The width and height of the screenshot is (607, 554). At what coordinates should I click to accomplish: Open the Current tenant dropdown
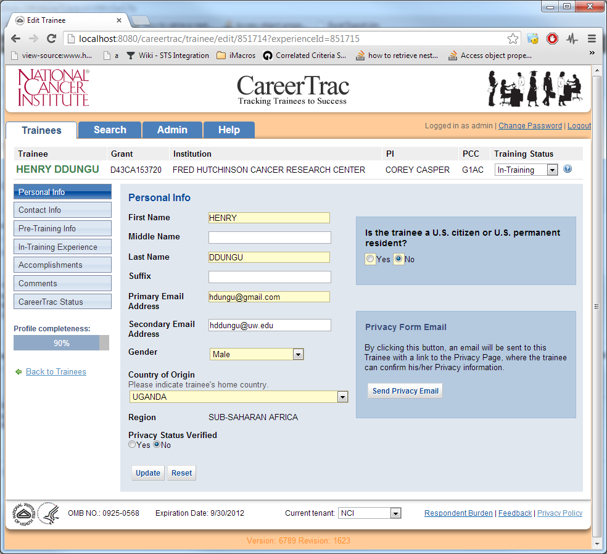click(x=370, y=513)
